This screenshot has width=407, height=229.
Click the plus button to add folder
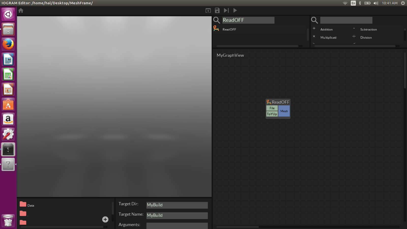click(x=105, y=219)
